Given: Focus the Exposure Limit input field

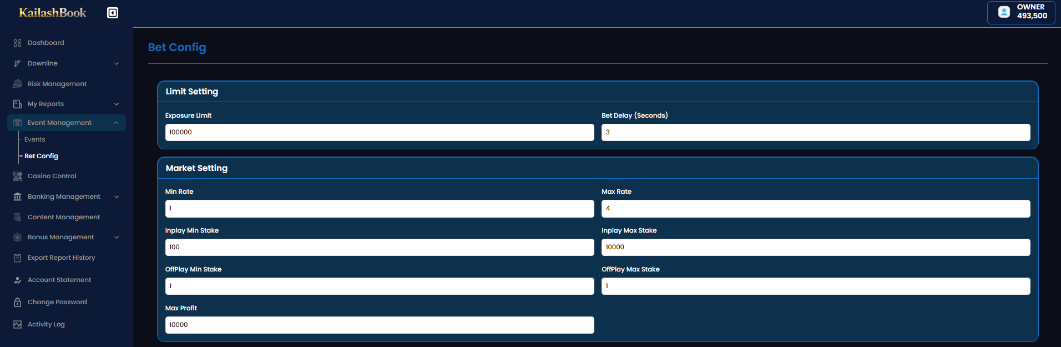Looking at the screenshot, I should 380,132.
